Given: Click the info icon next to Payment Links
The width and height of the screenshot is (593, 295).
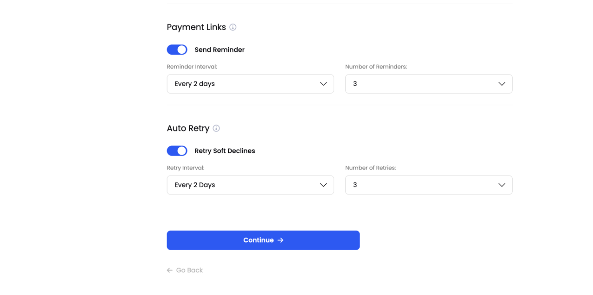Looking at the screenshot, I should [233, 27].
